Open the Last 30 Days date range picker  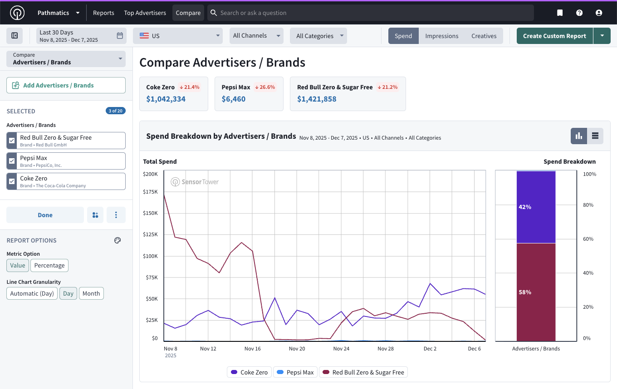point(81,36)
